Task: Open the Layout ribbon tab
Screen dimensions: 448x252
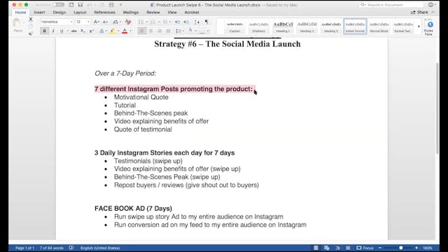Action: pyautogui.click(x=80, y=13)
